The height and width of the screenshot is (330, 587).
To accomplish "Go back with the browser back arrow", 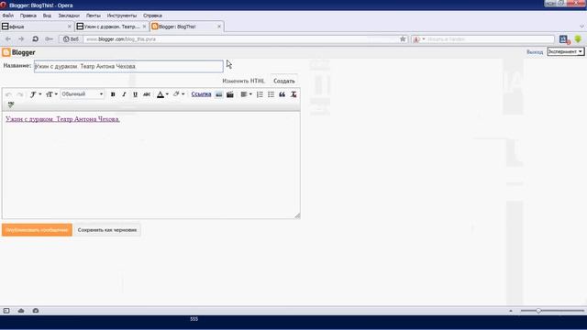I will point(8,38).
